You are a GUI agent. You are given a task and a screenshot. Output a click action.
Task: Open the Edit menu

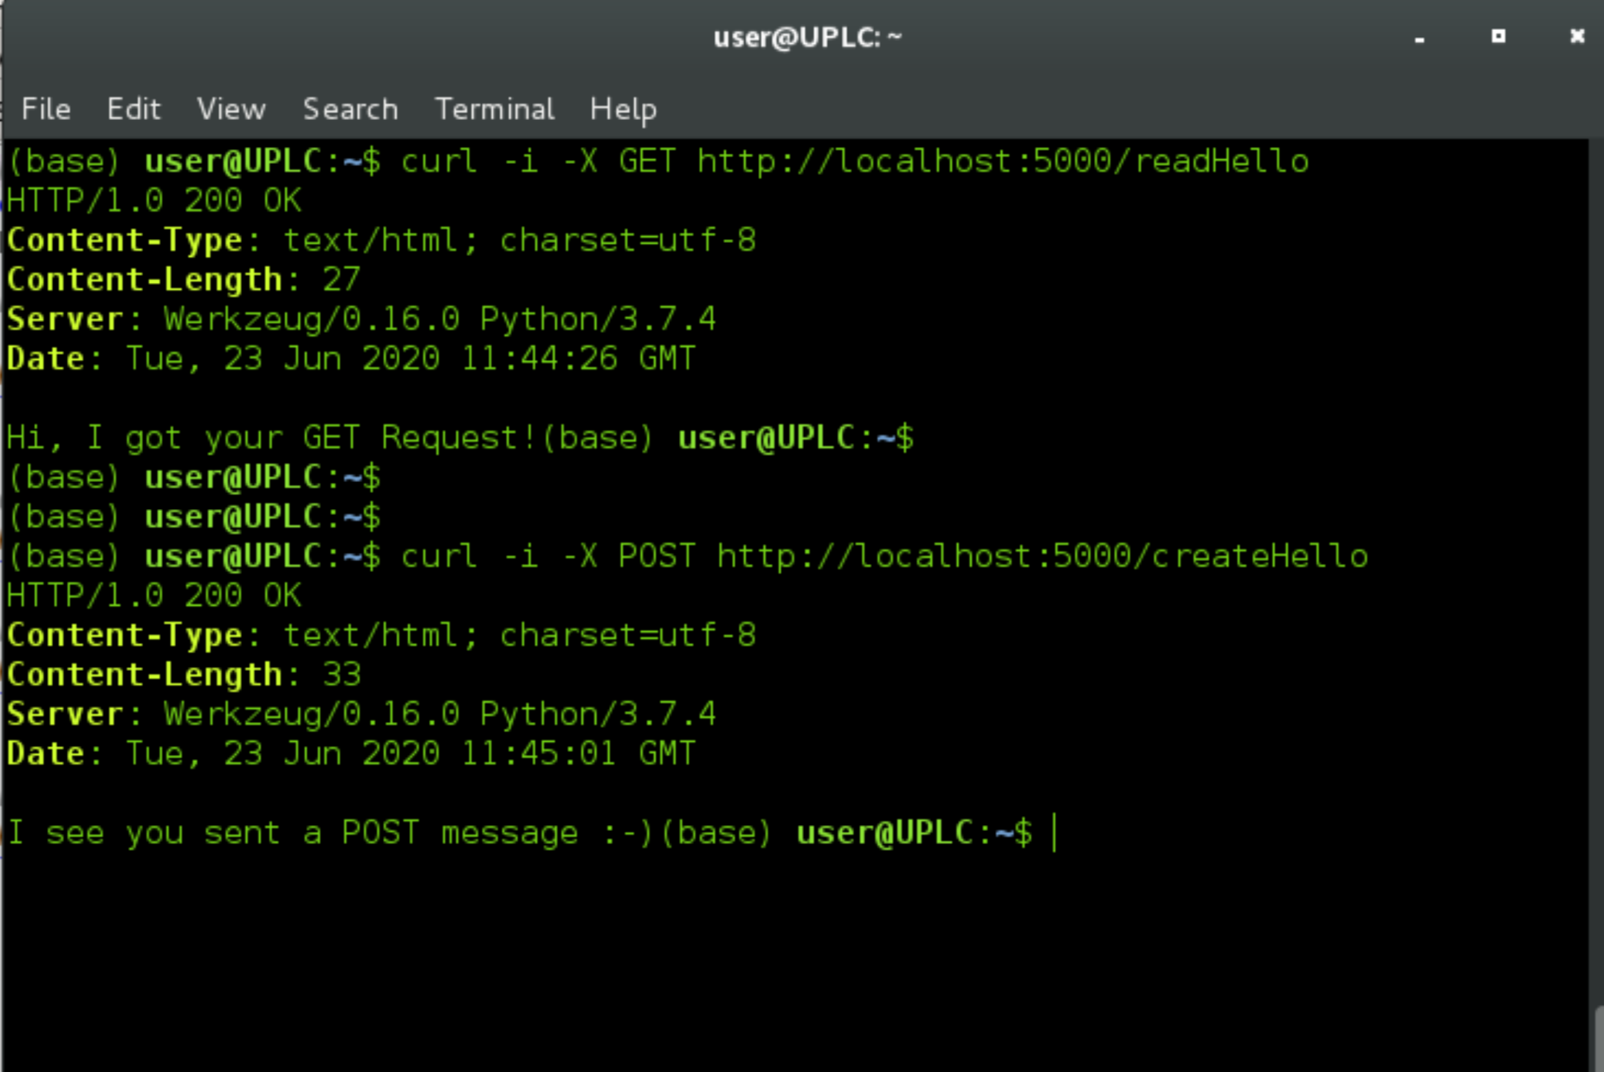134,109
